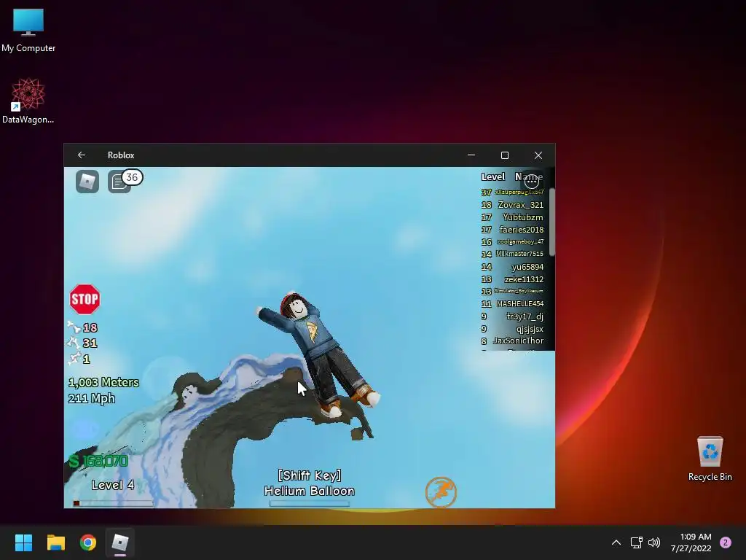Image resolution: width=746 pixels, height=560 pixels.
Task: Click the level progress bar under Level 4
Action: click(113, 503)
